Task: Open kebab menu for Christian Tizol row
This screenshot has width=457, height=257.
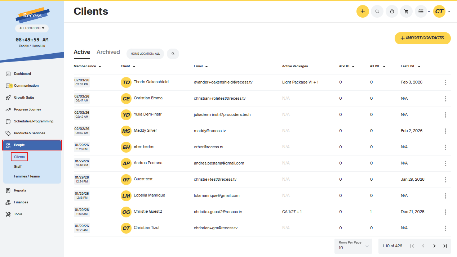Action: tap(445, 228)
